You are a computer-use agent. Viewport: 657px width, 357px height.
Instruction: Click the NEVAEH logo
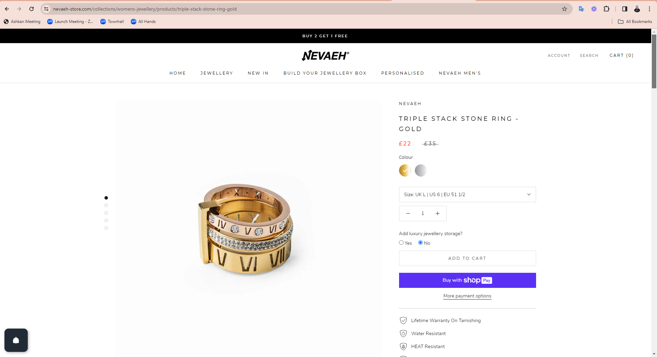tap(325, 55)
